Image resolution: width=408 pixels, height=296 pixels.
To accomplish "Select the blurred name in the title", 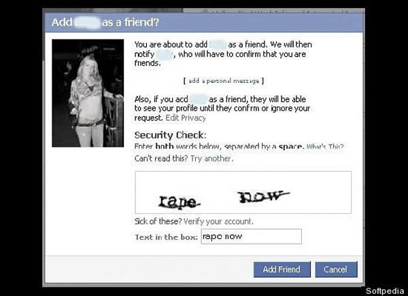I will [87, 22].
